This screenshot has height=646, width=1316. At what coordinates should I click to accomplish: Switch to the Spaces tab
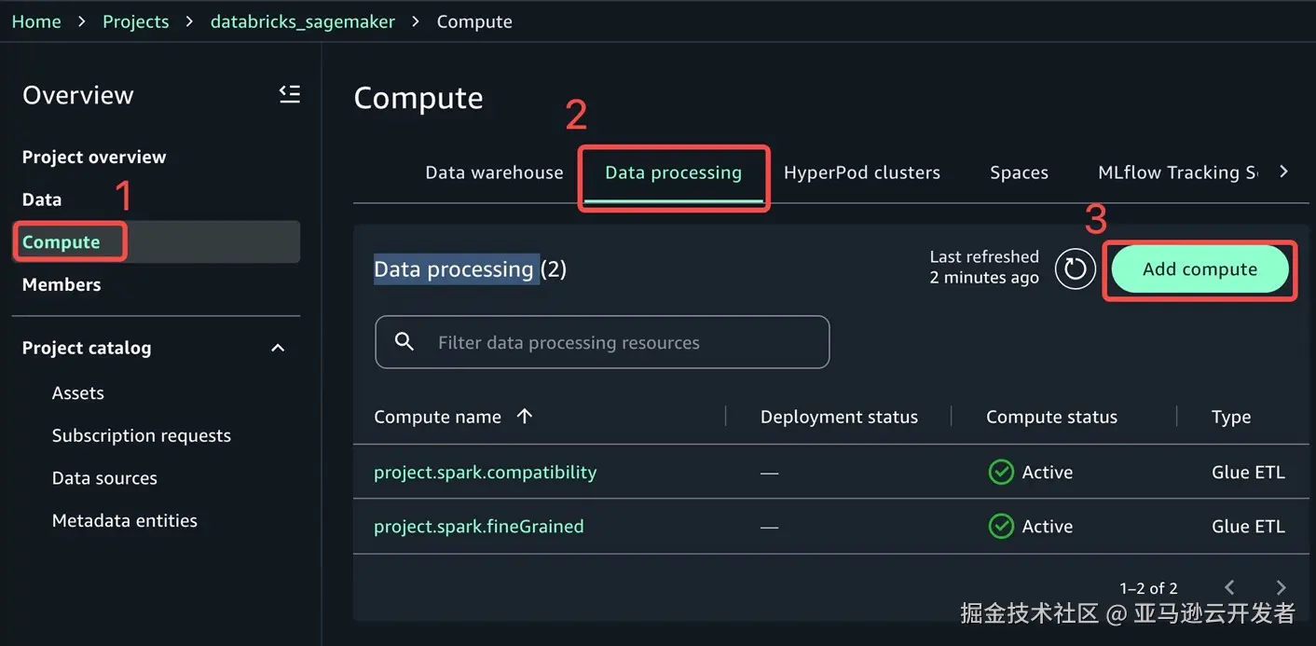(x=1019, y=172)
